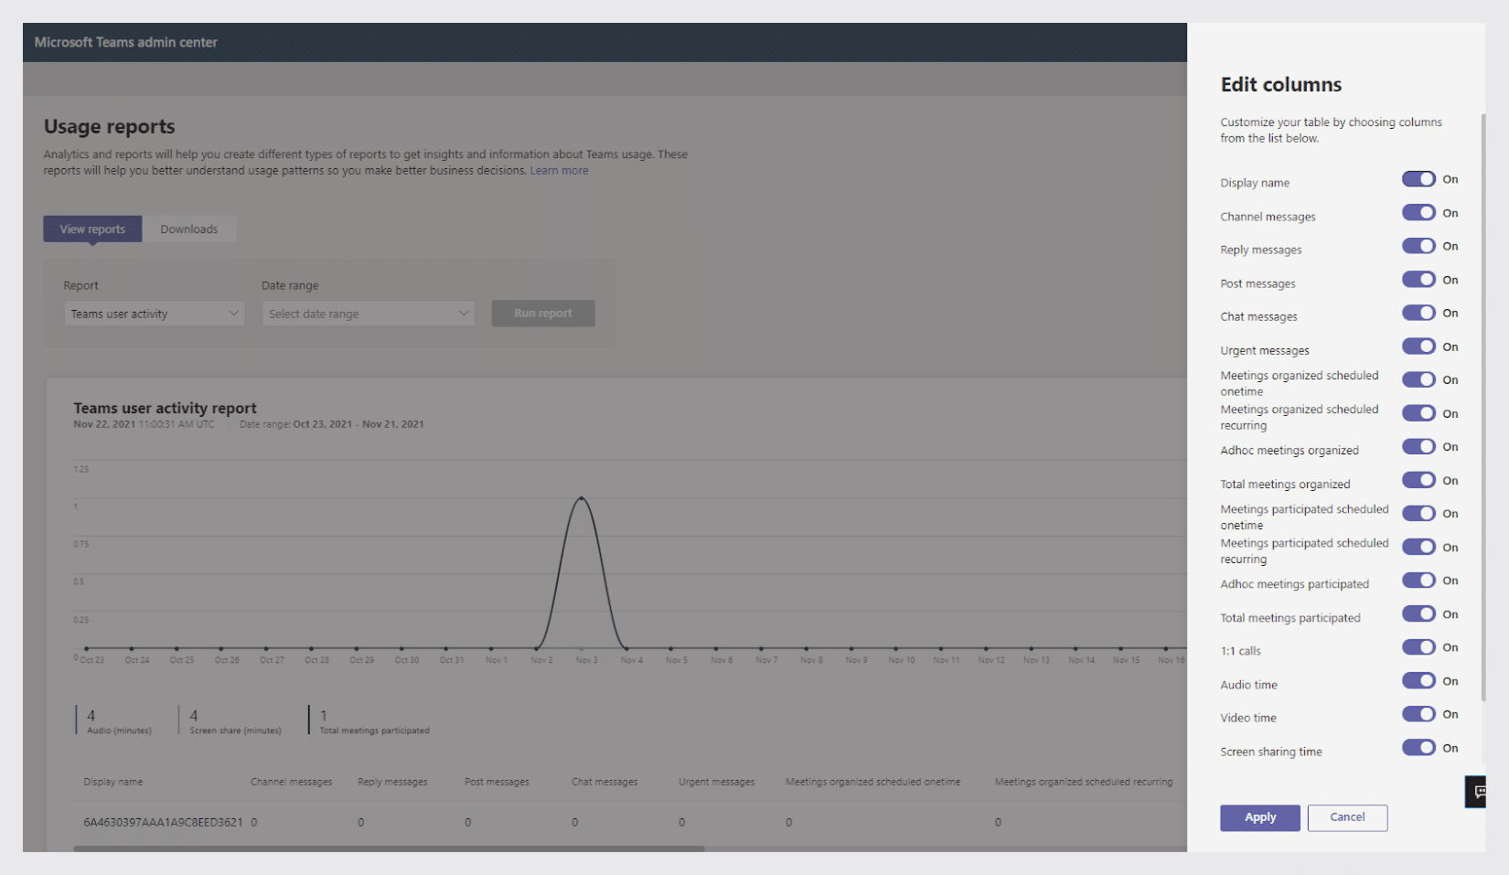Click Microsoft Teams admin center title

click(126, 42)
